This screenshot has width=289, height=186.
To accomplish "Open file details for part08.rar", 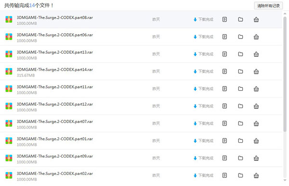I will pos(224,19).
